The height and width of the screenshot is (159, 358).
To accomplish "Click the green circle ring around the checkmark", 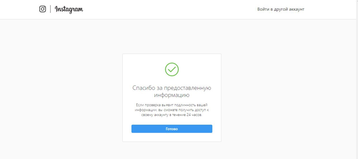I will [x=172, y=69].
